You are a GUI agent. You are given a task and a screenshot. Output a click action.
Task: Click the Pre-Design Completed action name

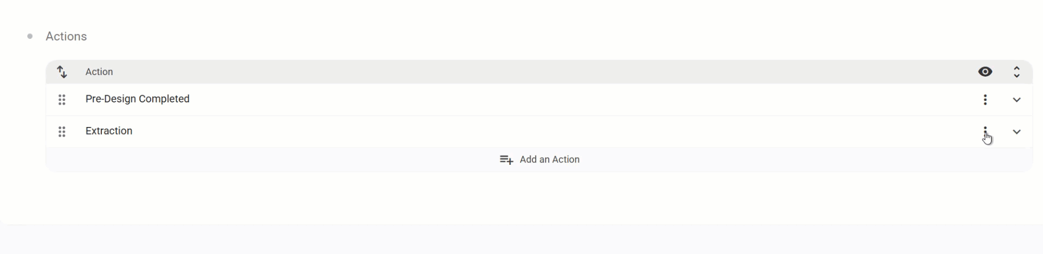[137, 99]
